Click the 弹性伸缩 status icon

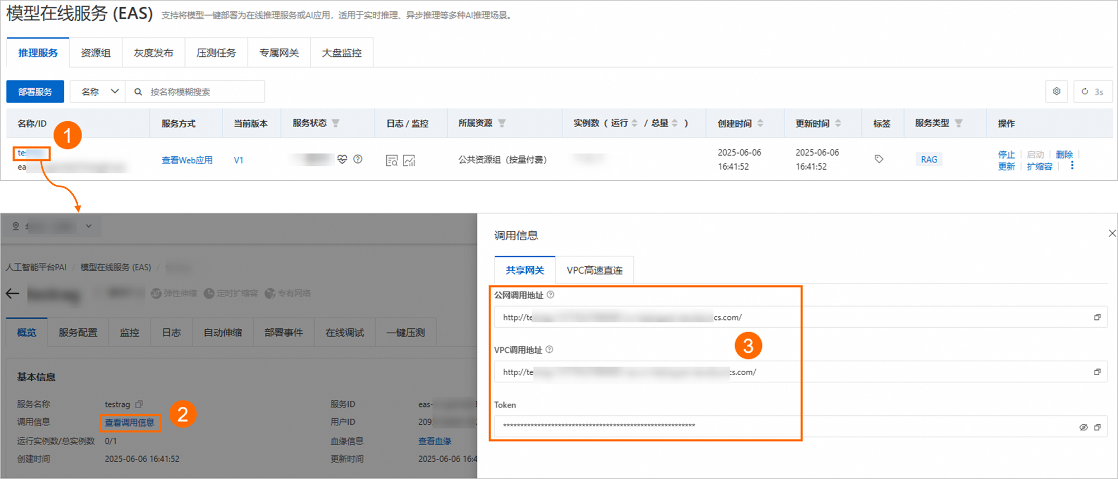click(x=157, y=294)
